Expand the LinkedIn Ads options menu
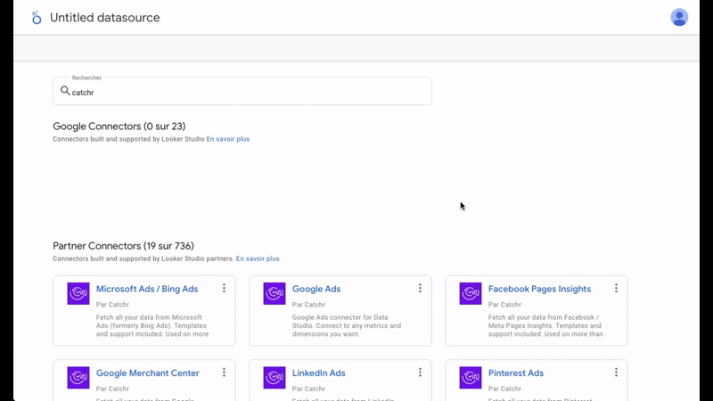 pyautogui.click(x=420, y=372)
